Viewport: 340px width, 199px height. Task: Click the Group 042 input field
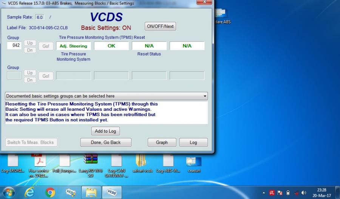15,45
